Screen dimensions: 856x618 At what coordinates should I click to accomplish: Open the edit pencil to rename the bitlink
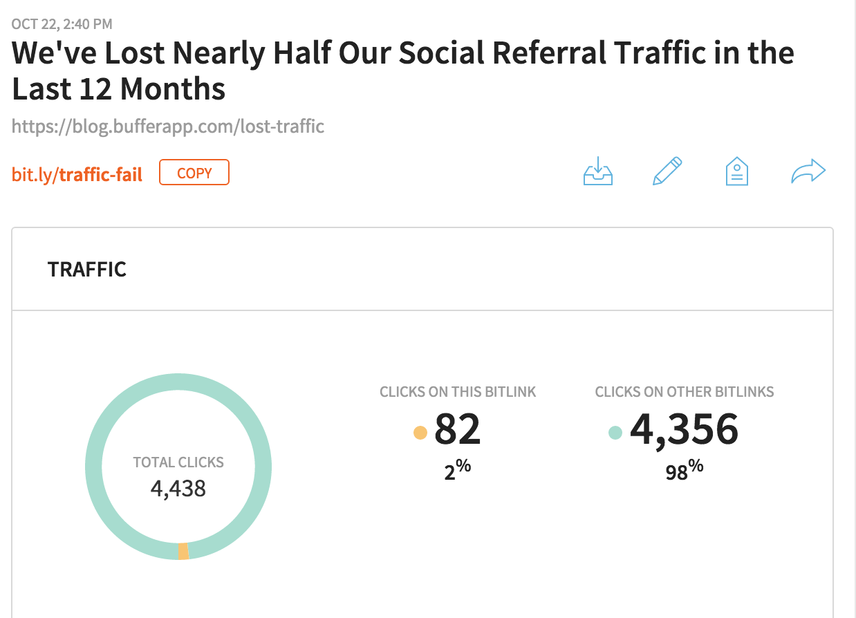[667, 171]
